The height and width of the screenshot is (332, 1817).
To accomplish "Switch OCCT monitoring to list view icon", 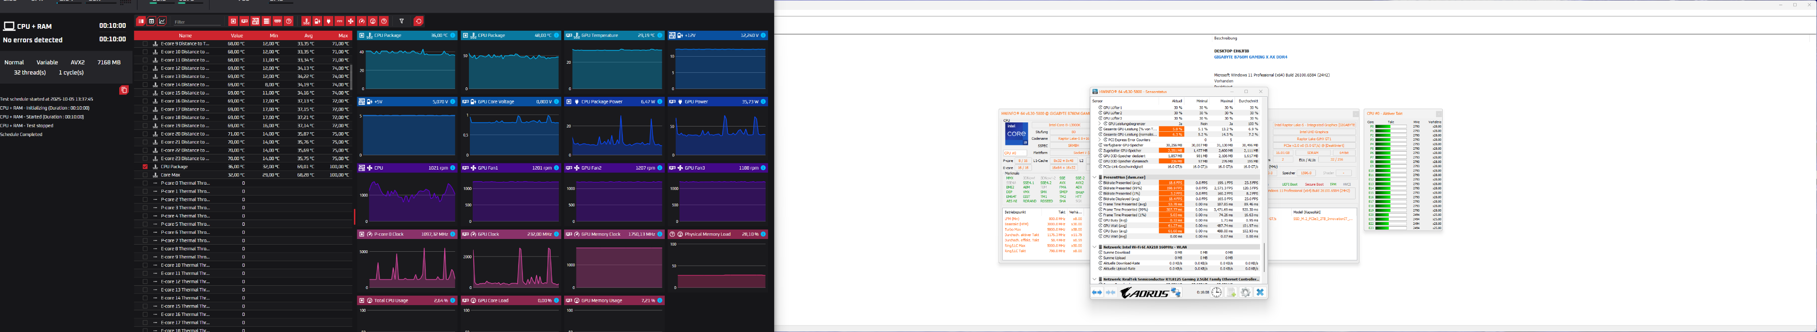I will (141, 21).
